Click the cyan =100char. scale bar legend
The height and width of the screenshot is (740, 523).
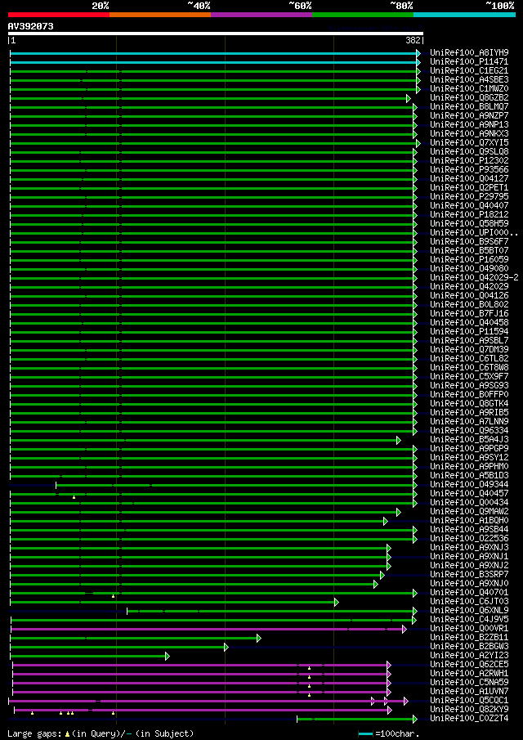(366, 733)
